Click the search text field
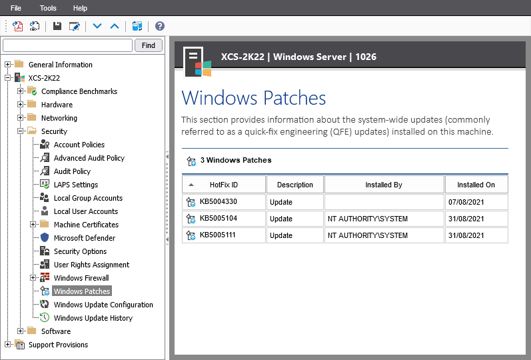 tap(67, 45)
